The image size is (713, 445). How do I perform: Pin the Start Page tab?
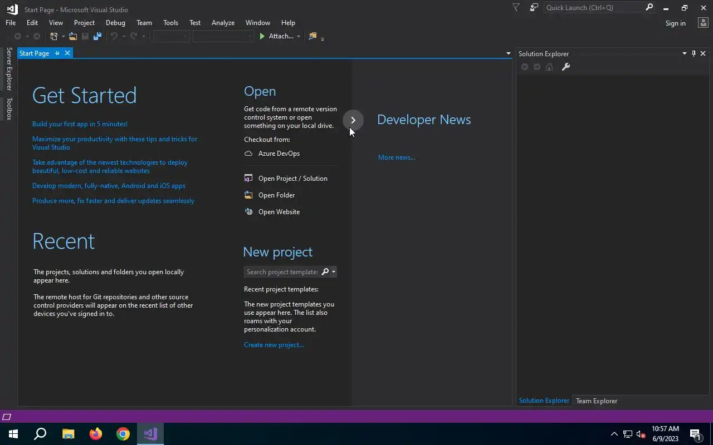point(57,53)
